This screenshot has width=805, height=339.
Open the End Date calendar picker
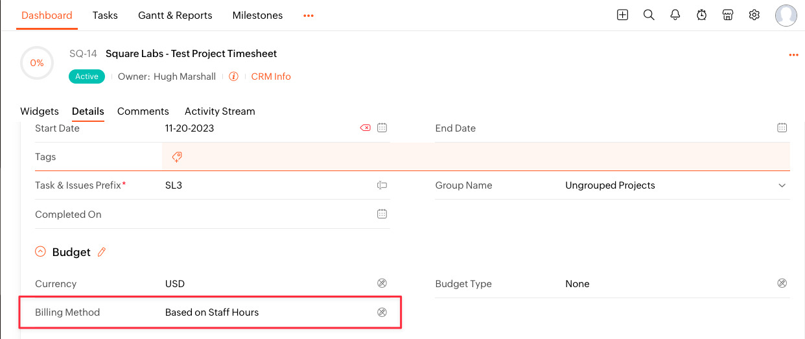click(782, 128)
